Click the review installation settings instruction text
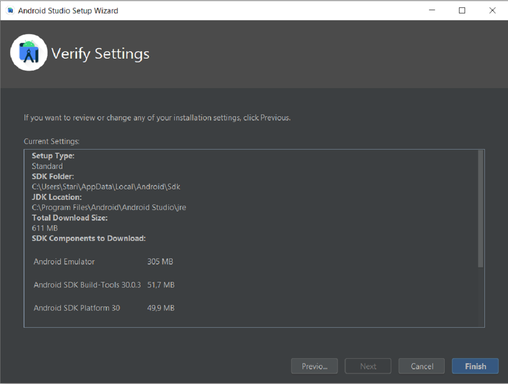 point(157,118)
